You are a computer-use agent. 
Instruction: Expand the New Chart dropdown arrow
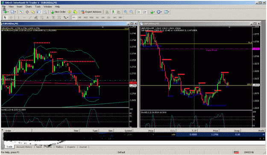coord(8,12)
